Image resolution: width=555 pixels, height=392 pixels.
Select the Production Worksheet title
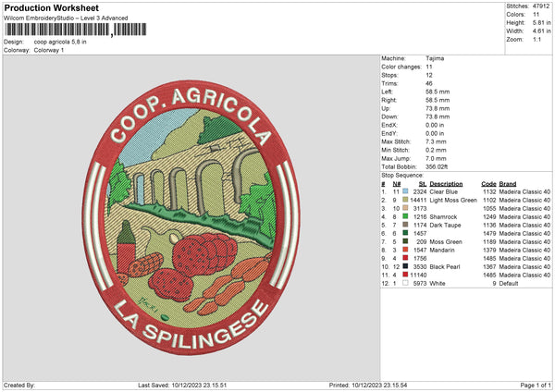pyautogui.click(x=51, y=7)
